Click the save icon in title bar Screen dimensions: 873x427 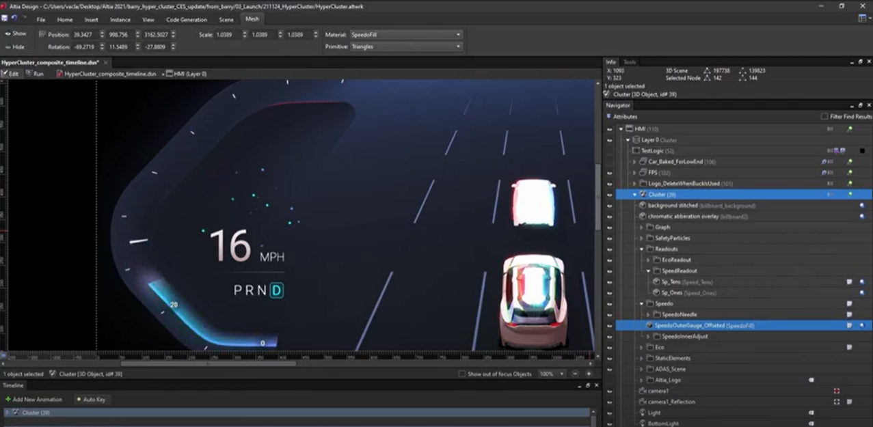(x=5, y=18)
